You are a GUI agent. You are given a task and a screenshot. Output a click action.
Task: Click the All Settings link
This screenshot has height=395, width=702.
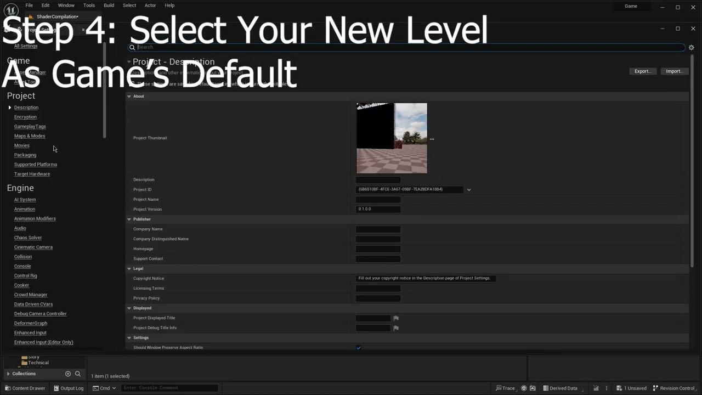click(x=26, y=46)
